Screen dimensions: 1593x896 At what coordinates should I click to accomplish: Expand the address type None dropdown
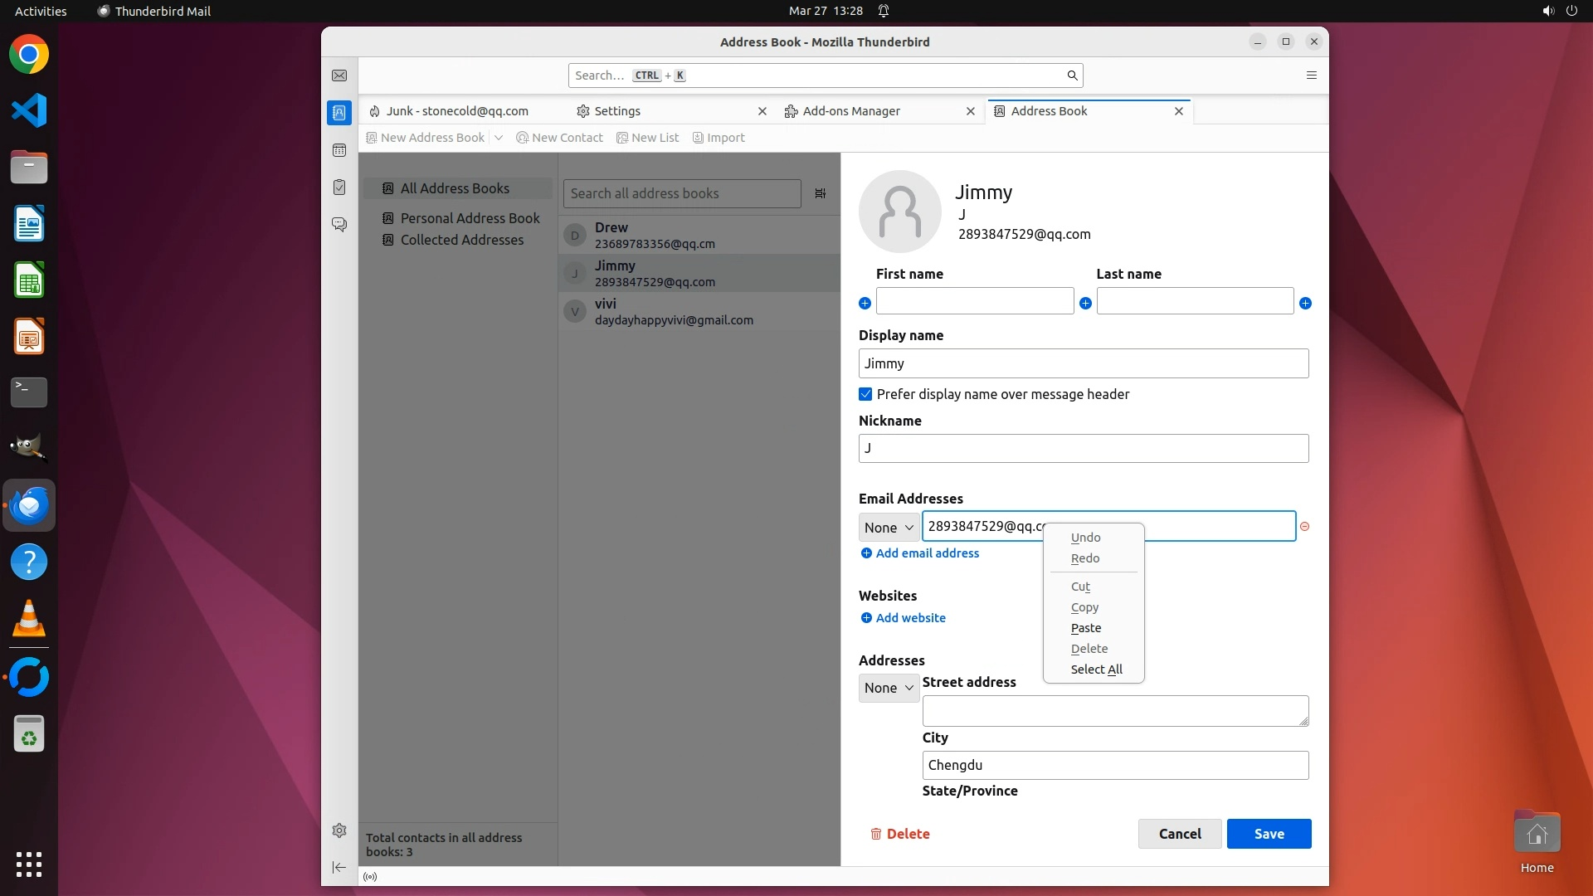(x=889, y=688)
